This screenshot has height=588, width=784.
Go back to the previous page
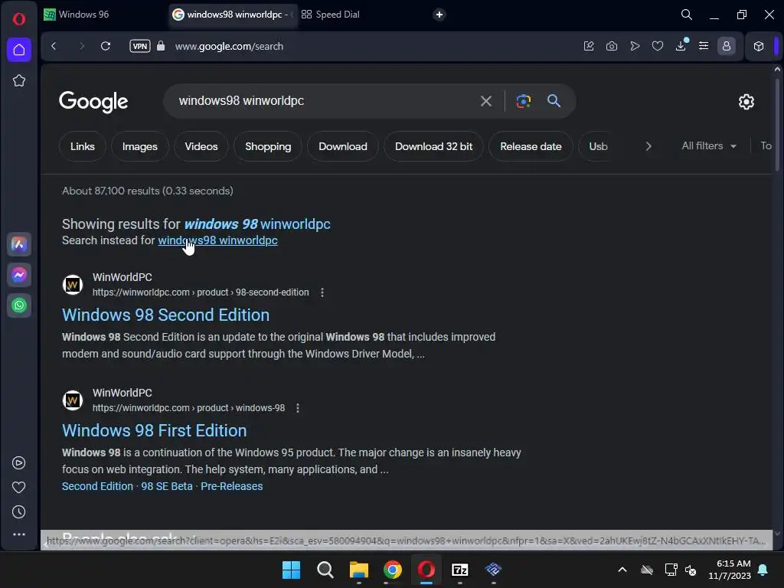pos(54,46)
